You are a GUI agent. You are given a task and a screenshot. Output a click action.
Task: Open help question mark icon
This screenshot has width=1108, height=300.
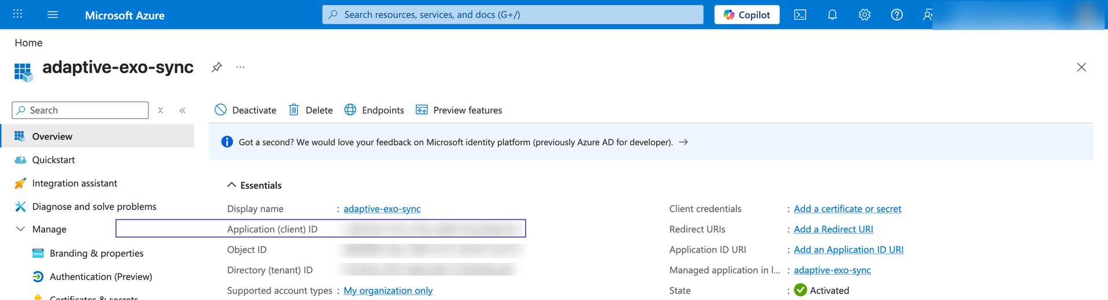pyautogui.click(x=896, y=14)
